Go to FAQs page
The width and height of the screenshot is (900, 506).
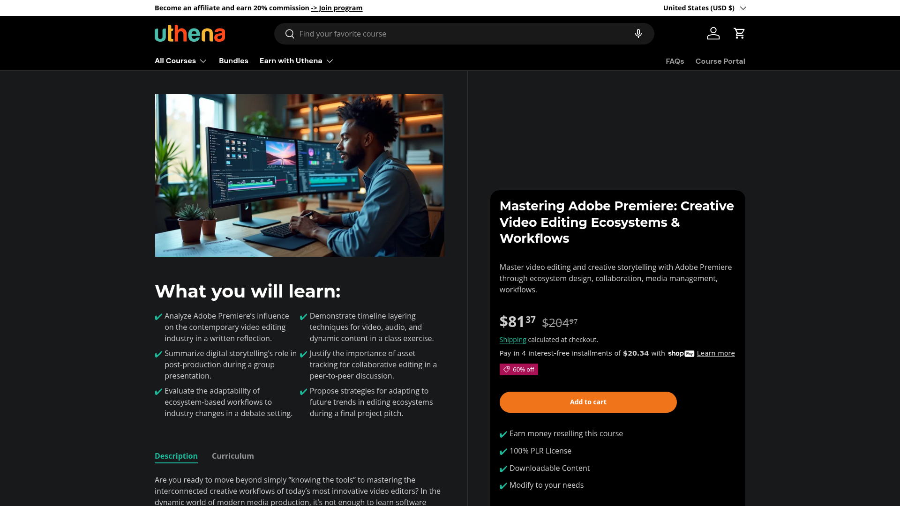pos(675,61)
